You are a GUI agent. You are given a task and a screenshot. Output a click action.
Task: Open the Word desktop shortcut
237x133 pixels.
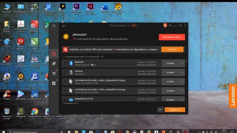click(x=104, y=8)
